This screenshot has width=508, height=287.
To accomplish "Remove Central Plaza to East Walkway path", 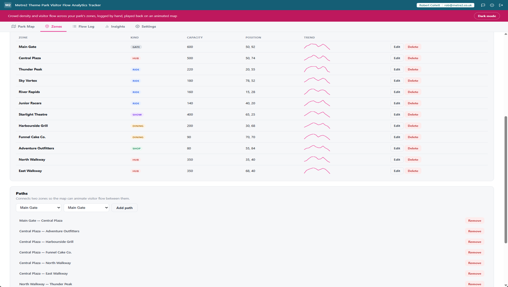I will coord(475,273).
